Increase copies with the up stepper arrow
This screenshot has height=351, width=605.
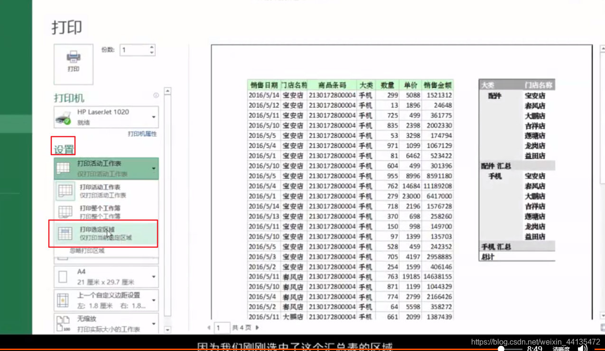pyautogui.click(x=152, y=47)
